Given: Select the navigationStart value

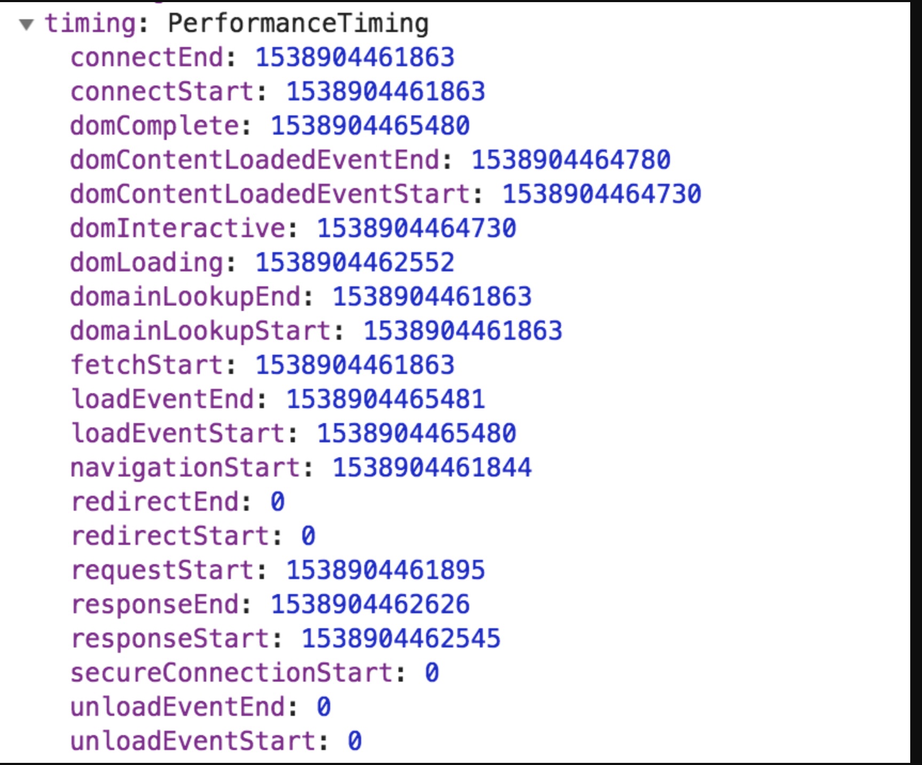Looking at the screenshot, I should click(x=432, y=468).
